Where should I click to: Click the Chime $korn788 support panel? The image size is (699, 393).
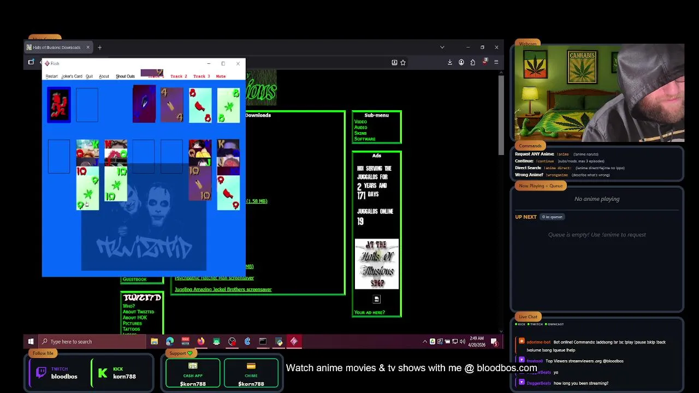click(251, 373)
